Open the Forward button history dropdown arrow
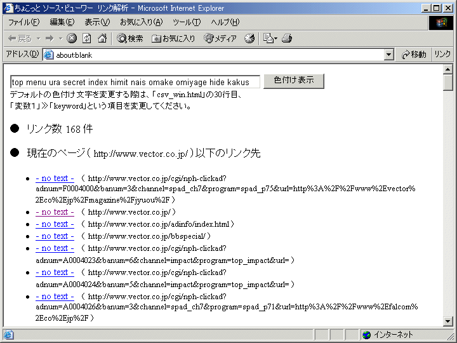The width and height of the screenshot is (457, 343). [x=61, y=39]
